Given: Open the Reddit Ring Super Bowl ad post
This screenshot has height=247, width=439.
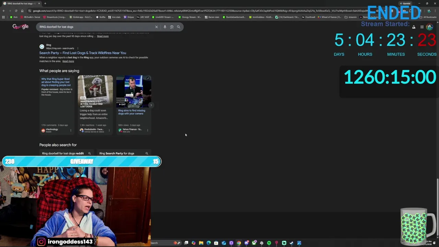Looking at the screenshot, I should 56,82.
